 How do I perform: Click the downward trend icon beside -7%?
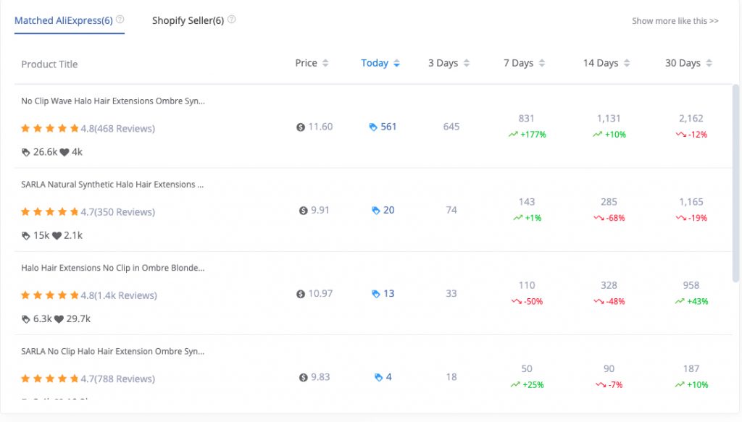click(x=601, y=384)
